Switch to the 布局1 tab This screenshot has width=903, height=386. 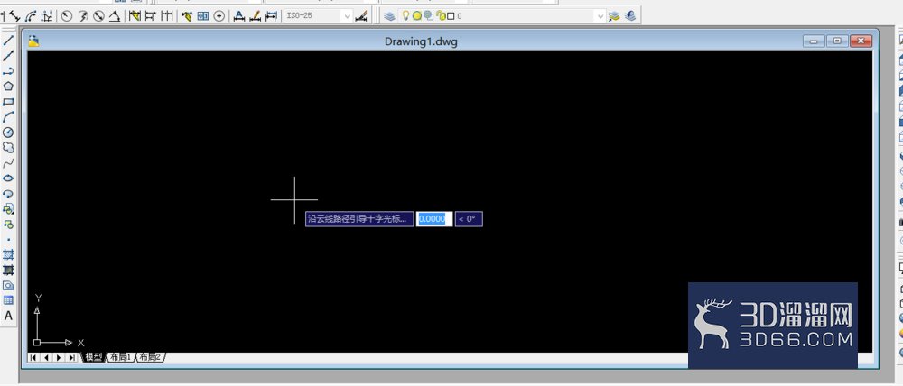pyautogui.click(x=121, y=357)
